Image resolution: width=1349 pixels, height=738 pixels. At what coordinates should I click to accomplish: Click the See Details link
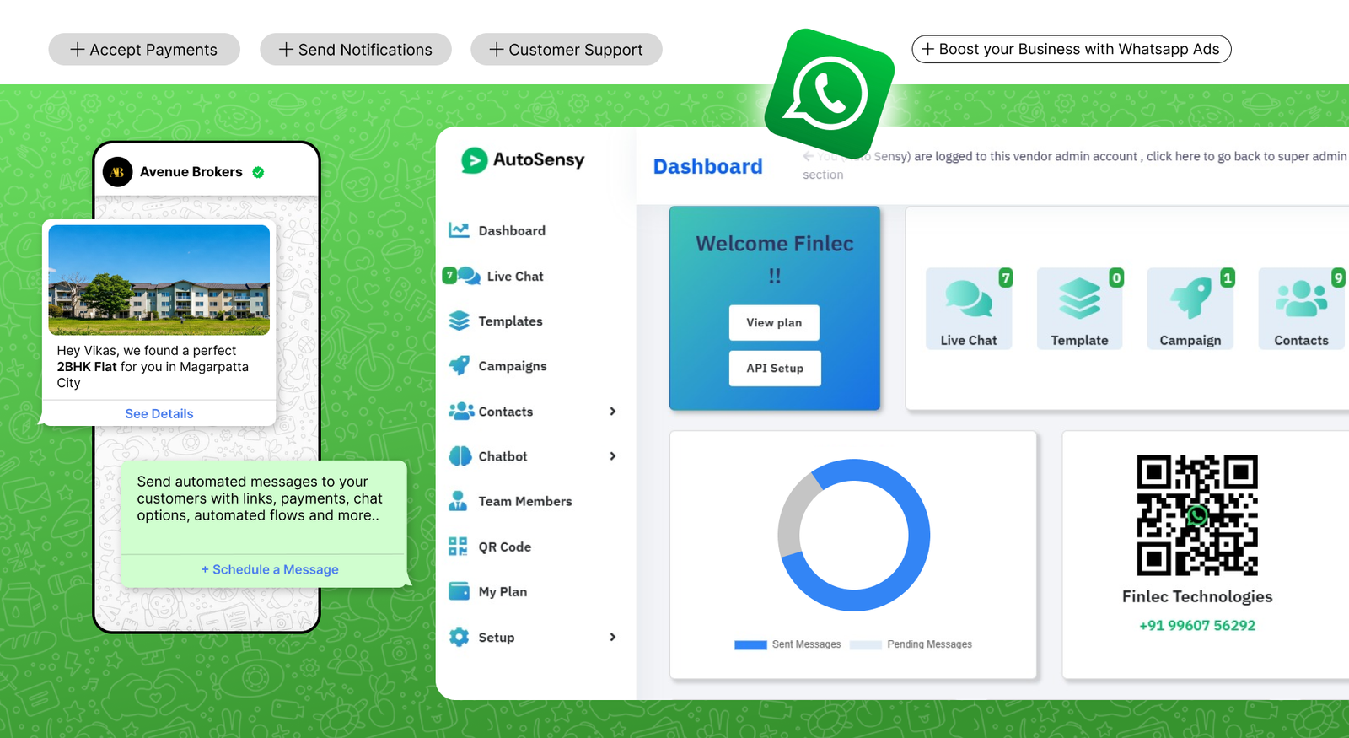click(x=159, y=413)
